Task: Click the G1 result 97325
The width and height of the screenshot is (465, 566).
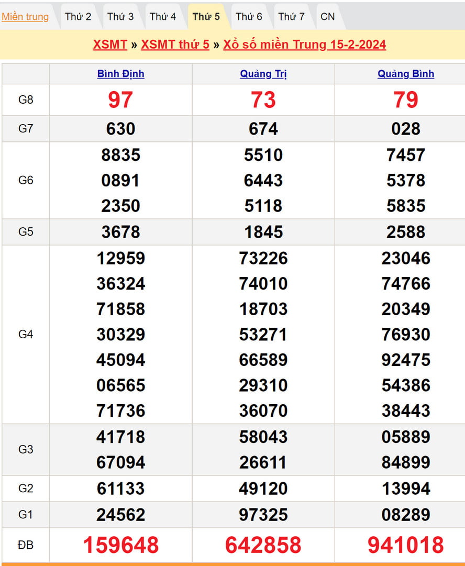Action: tap(263, 515)
